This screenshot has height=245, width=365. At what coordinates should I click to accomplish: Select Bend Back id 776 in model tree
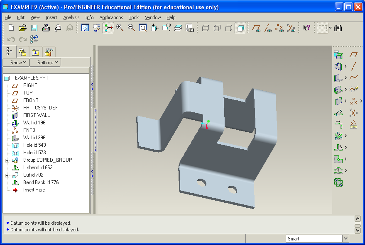tap(41, 182)
